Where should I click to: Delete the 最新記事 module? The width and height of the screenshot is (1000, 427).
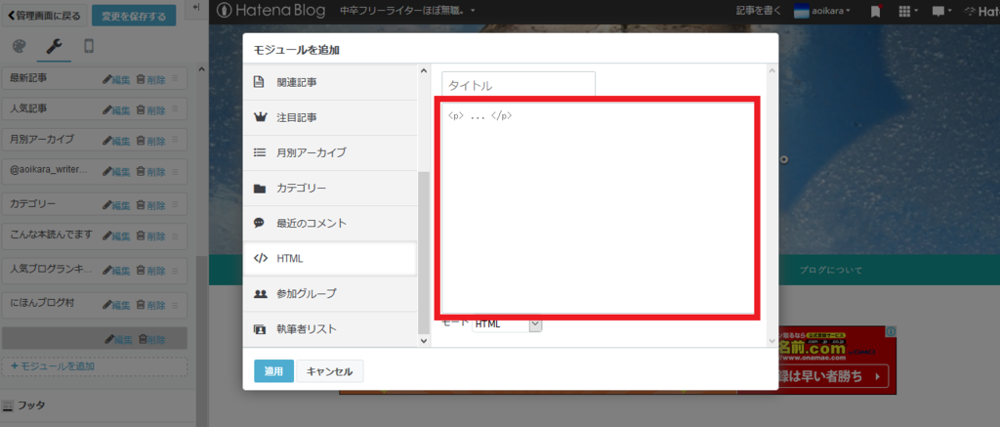150,80
